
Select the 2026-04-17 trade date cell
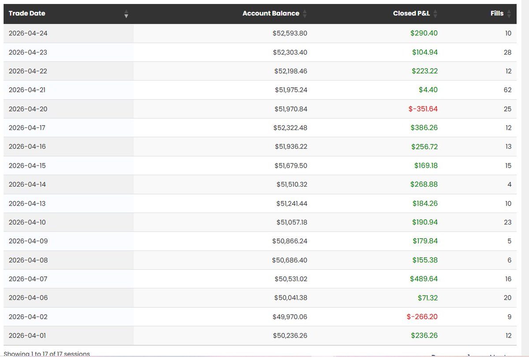68,128
